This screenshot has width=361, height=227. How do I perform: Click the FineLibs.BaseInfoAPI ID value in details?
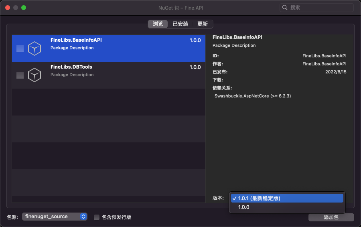tap(324, 56)
